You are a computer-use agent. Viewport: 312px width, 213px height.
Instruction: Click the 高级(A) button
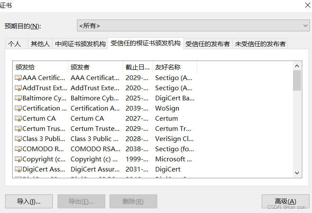pyautogui.click(x=285, y=202)
